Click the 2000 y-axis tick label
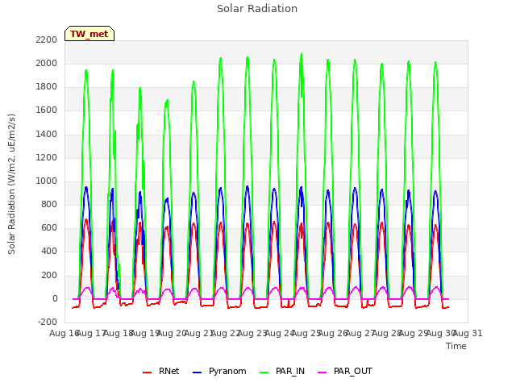 (47, 63)
